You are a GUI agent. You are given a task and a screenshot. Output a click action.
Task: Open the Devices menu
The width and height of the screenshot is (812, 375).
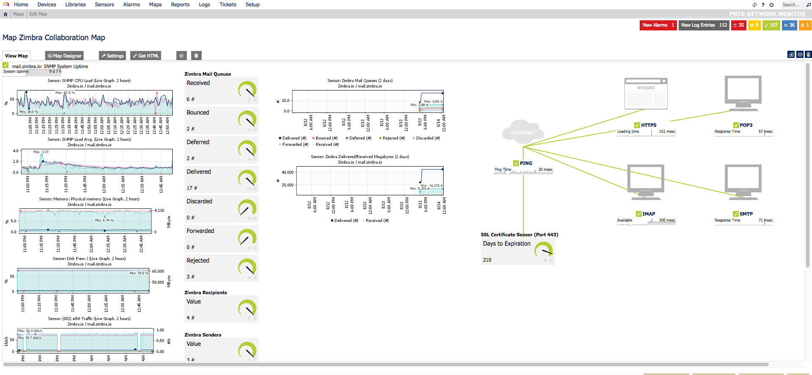tap(47, 5)
